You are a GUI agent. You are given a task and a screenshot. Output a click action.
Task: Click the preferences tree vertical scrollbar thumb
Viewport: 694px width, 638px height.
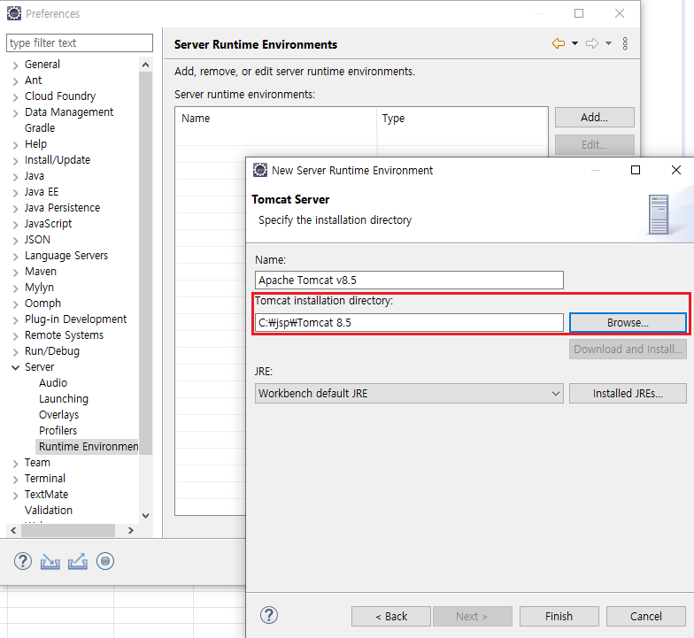145,264
